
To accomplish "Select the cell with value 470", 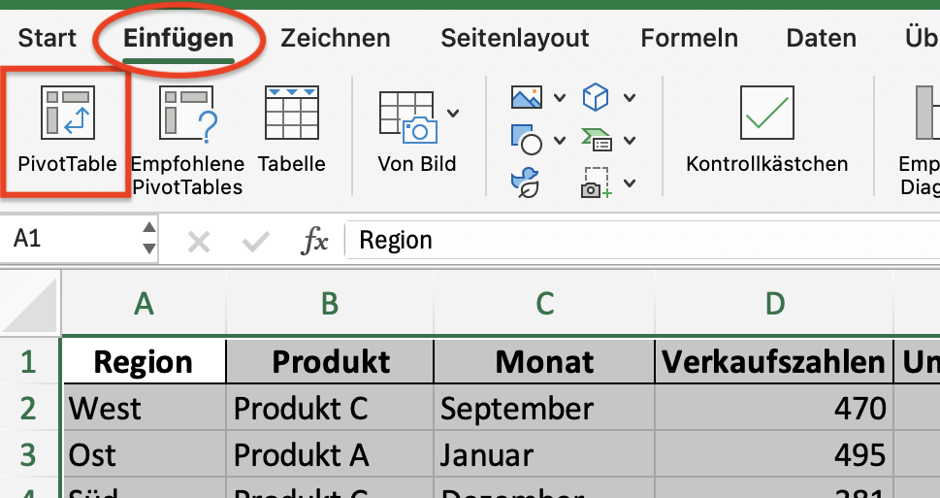I will (774, 408).
